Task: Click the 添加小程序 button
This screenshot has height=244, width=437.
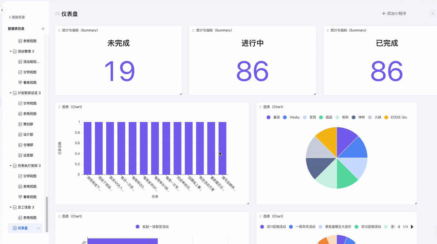Action: point(394,13)
